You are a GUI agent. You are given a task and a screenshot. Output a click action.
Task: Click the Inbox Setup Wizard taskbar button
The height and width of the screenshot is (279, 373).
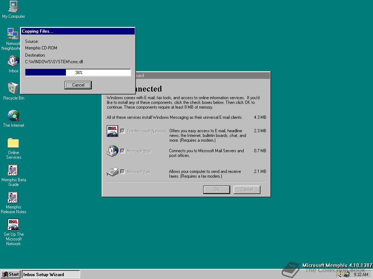51,274
